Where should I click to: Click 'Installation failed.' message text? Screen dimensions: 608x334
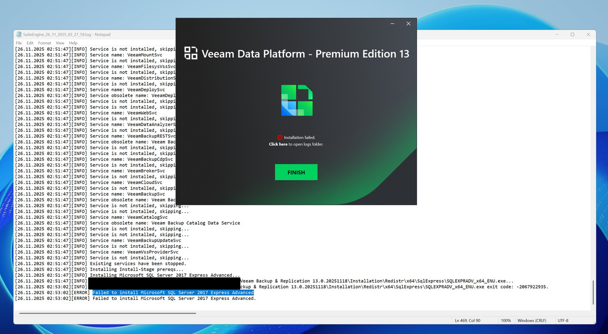click(299, 137)
